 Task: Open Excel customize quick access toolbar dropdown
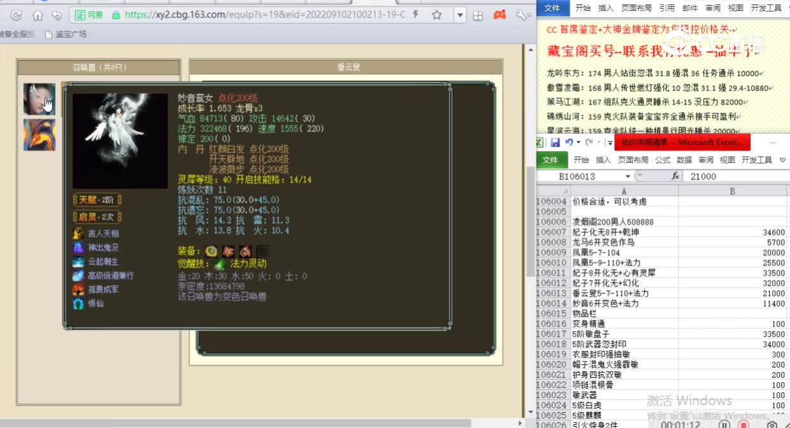[609, 143]
